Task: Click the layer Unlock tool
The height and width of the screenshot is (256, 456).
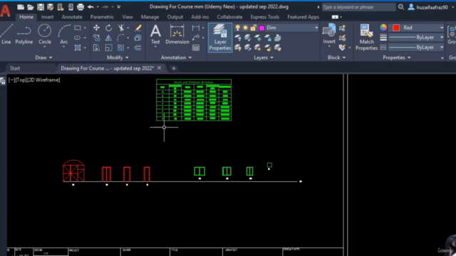Action: click(268, 48)
